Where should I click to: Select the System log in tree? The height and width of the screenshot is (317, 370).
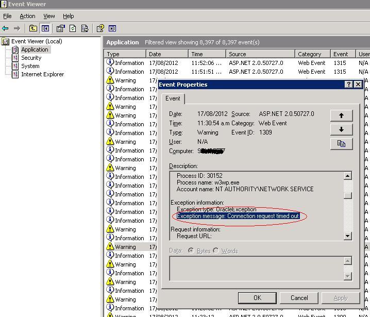(30, 66)
